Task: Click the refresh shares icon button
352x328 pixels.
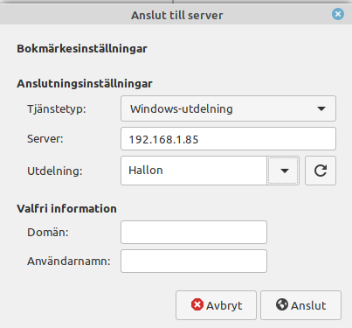Action: (321, 171)
